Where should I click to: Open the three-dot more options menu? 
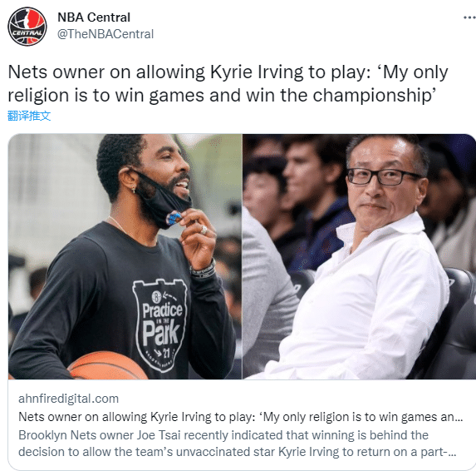pyautogui.click(x=469, y=17)
